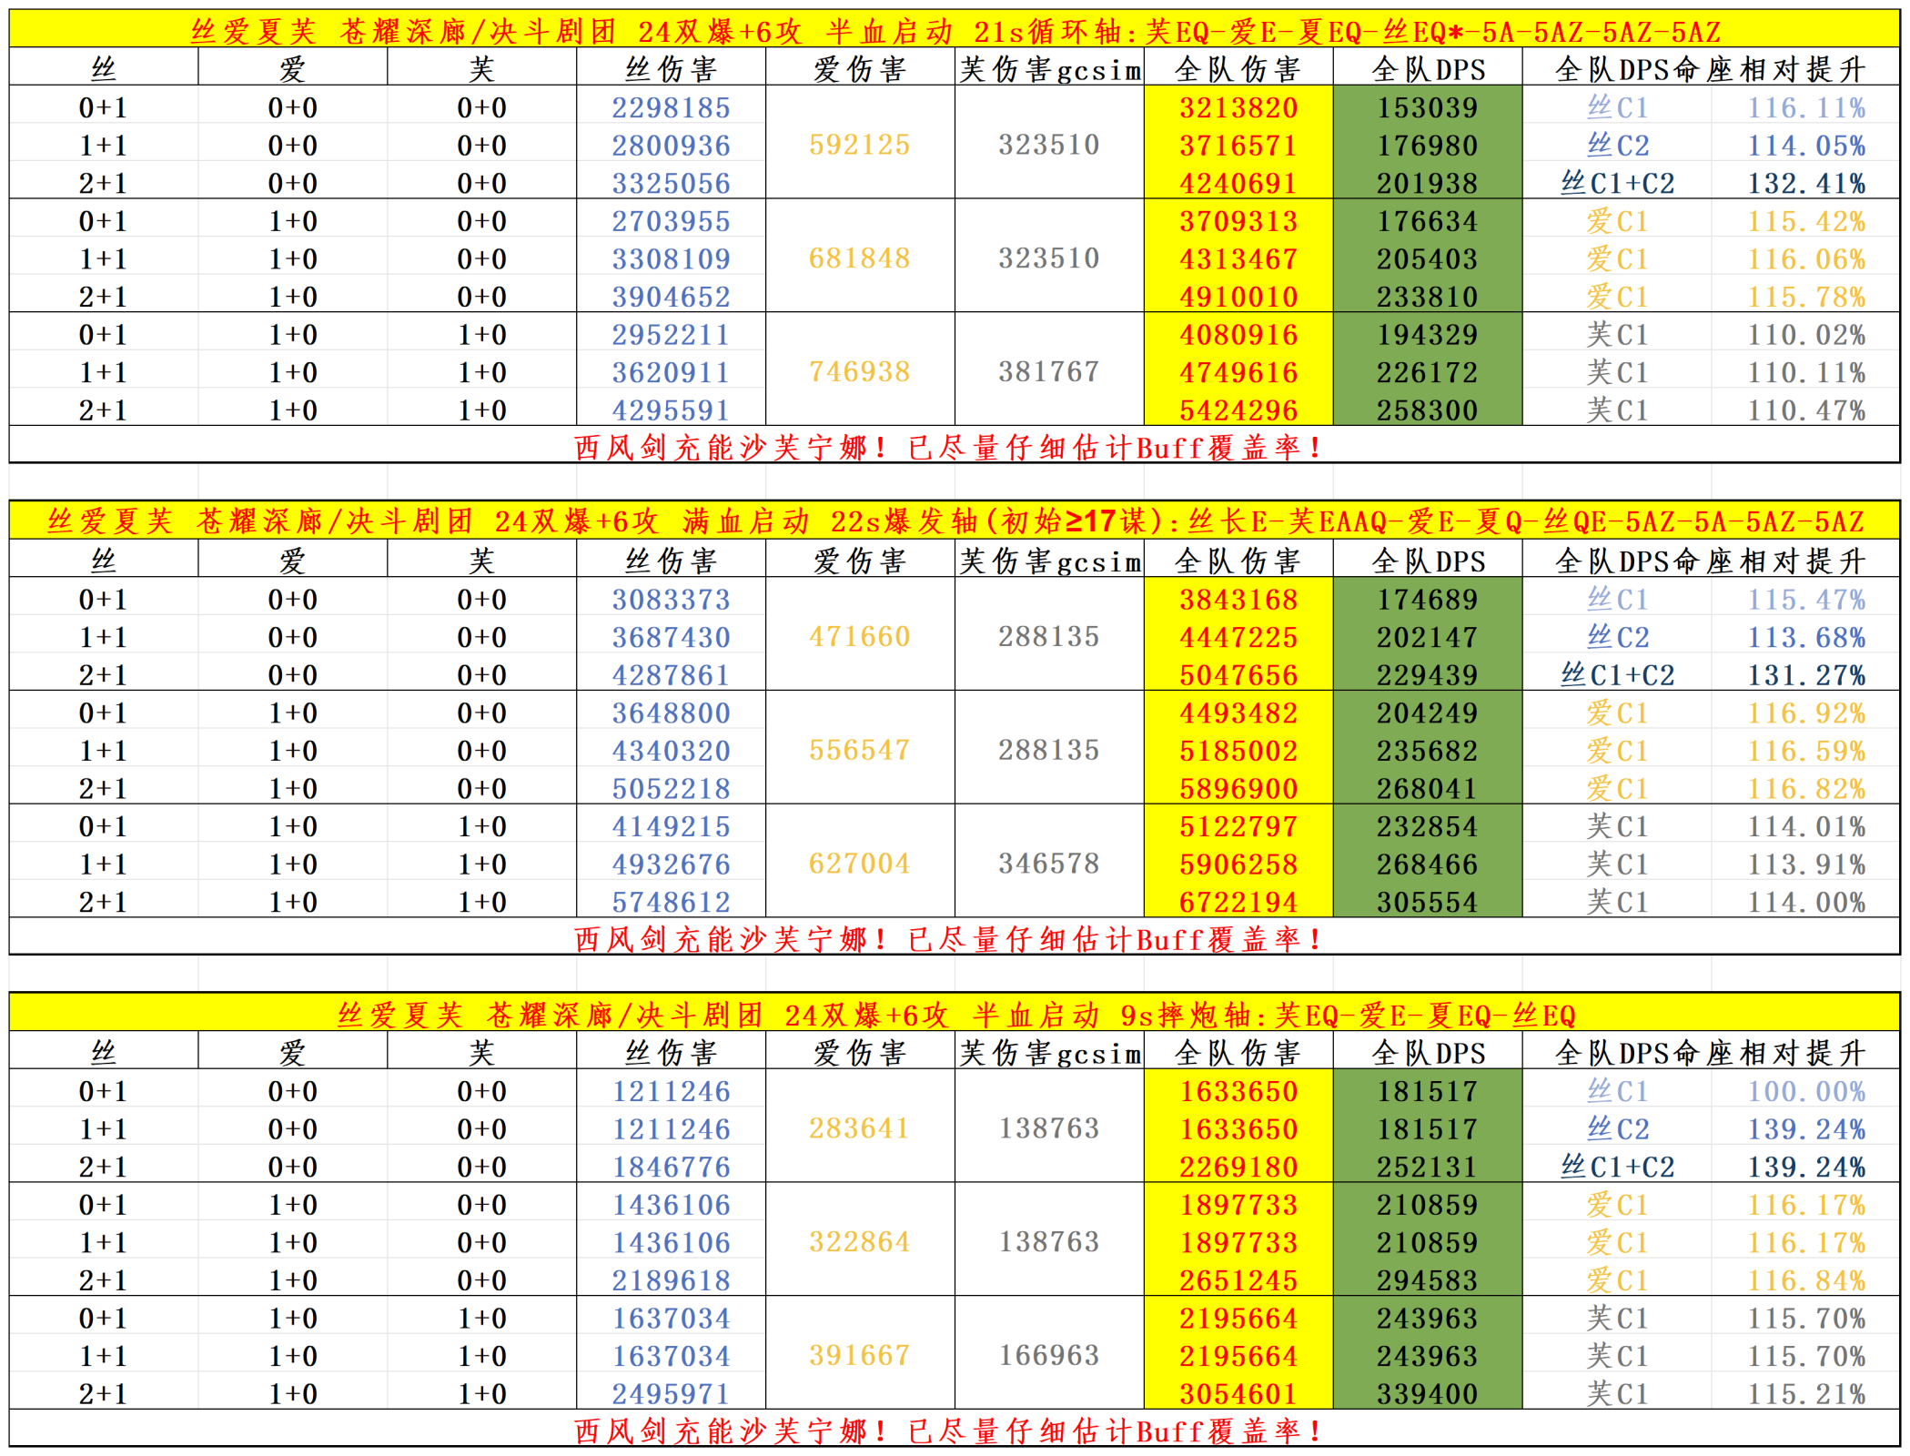Click the percentage 110.02%
This screenshot has height=1456, width=1910.
coord(1806,335)
